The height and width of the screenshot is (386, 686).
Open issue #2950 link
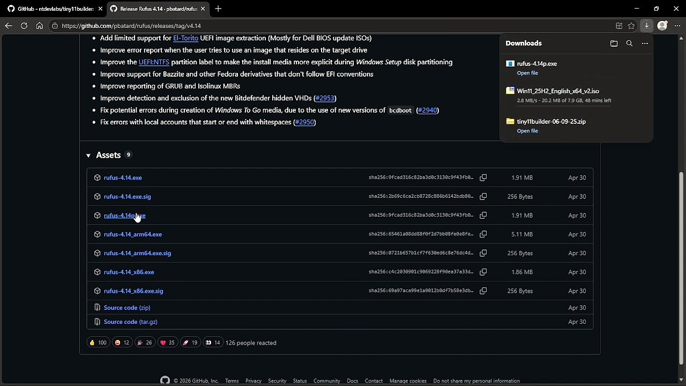tap(304, 122)
